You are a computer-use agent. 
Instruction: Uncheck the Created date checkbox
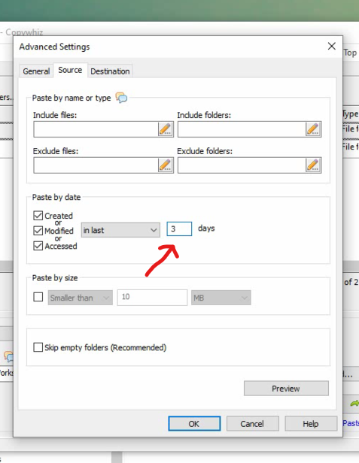pyautogui.click(x=38, y=216)
